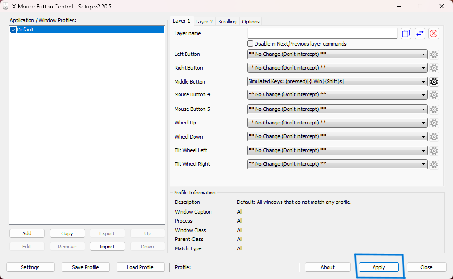Open the Left Button settings gear
Image resolution: width=453 pixels, height=279 pixels.
[x=434, y=54]
